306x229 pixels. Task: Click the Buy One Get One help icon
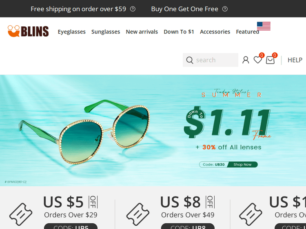[225, 9]
